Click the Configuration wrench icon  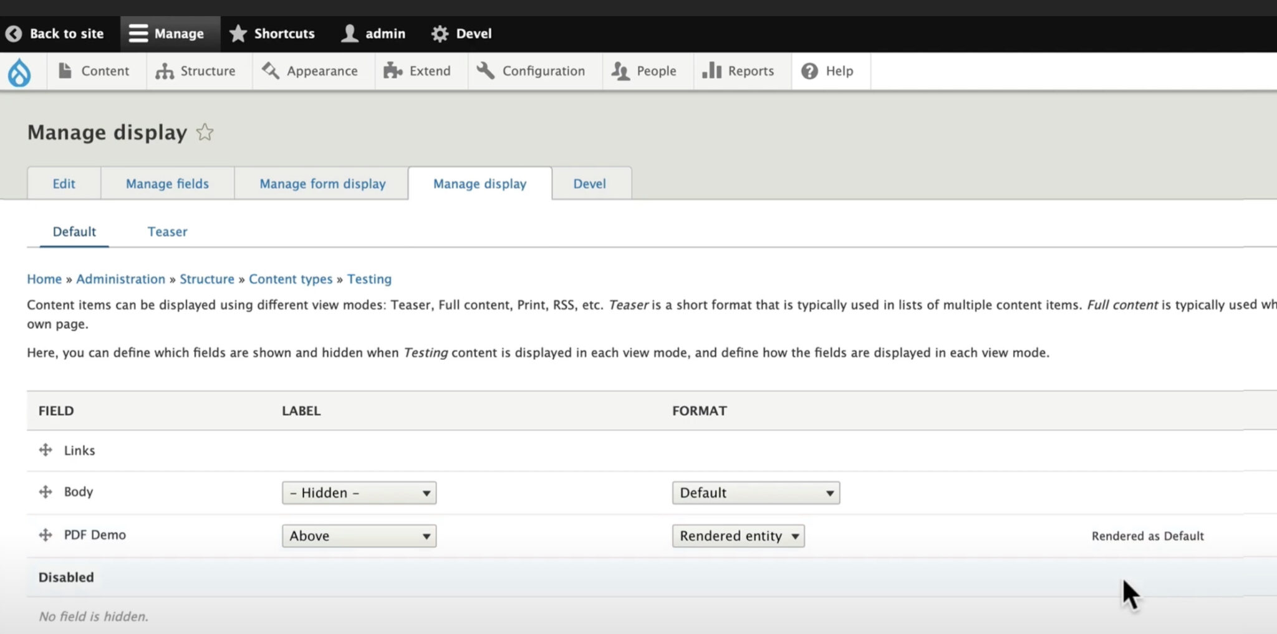[485, 70]
